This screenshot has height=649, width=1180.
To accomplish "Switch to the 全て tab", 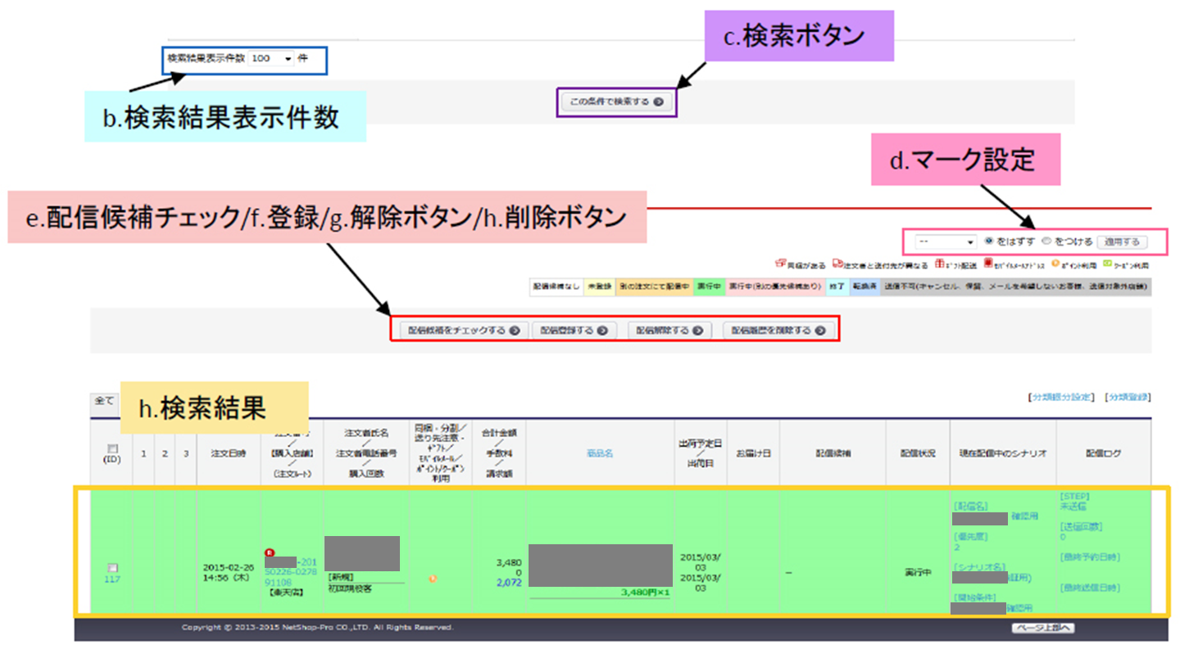I will [104, 401].
